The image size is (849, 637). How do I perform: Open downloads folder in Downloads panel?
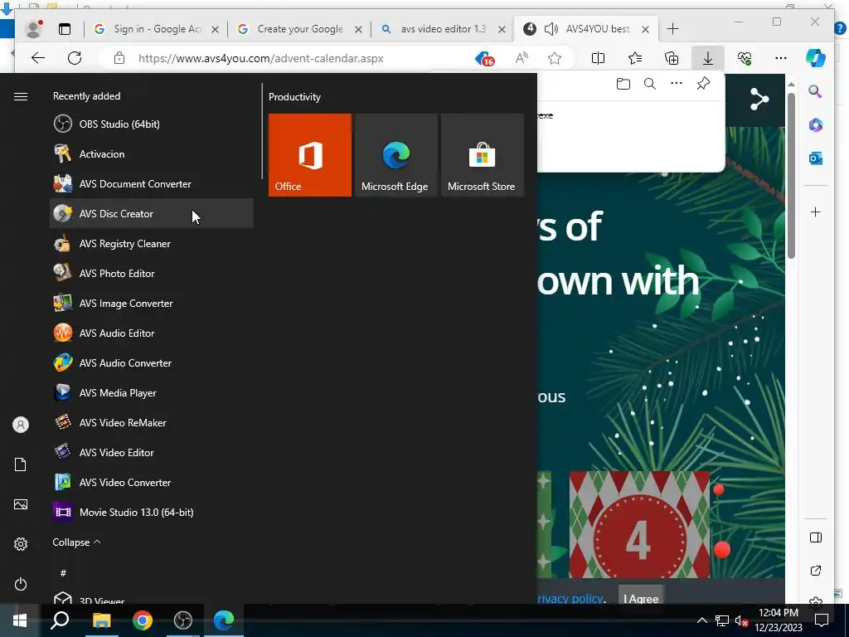click(623, 84)
